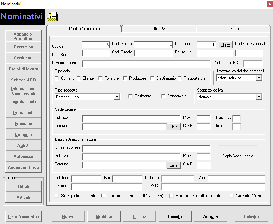Enable the Condominio checkbox
This screenshot has width=273, height=224.
(163, 96)
